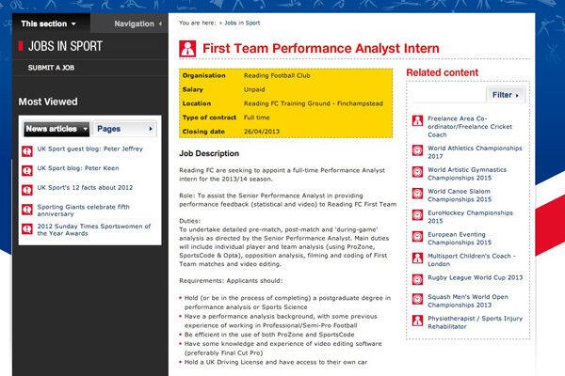Open UK Sport guest blog: Peter Jeffrey

90,149
